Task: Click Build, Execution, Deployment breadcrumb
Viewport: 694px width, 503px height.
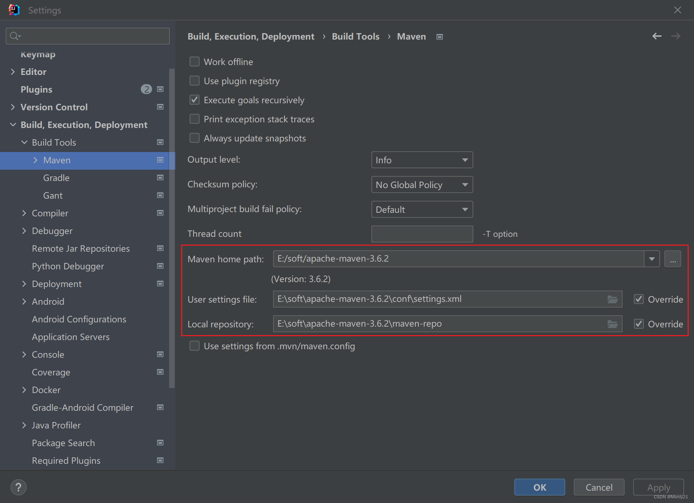Action: [251, 36]
